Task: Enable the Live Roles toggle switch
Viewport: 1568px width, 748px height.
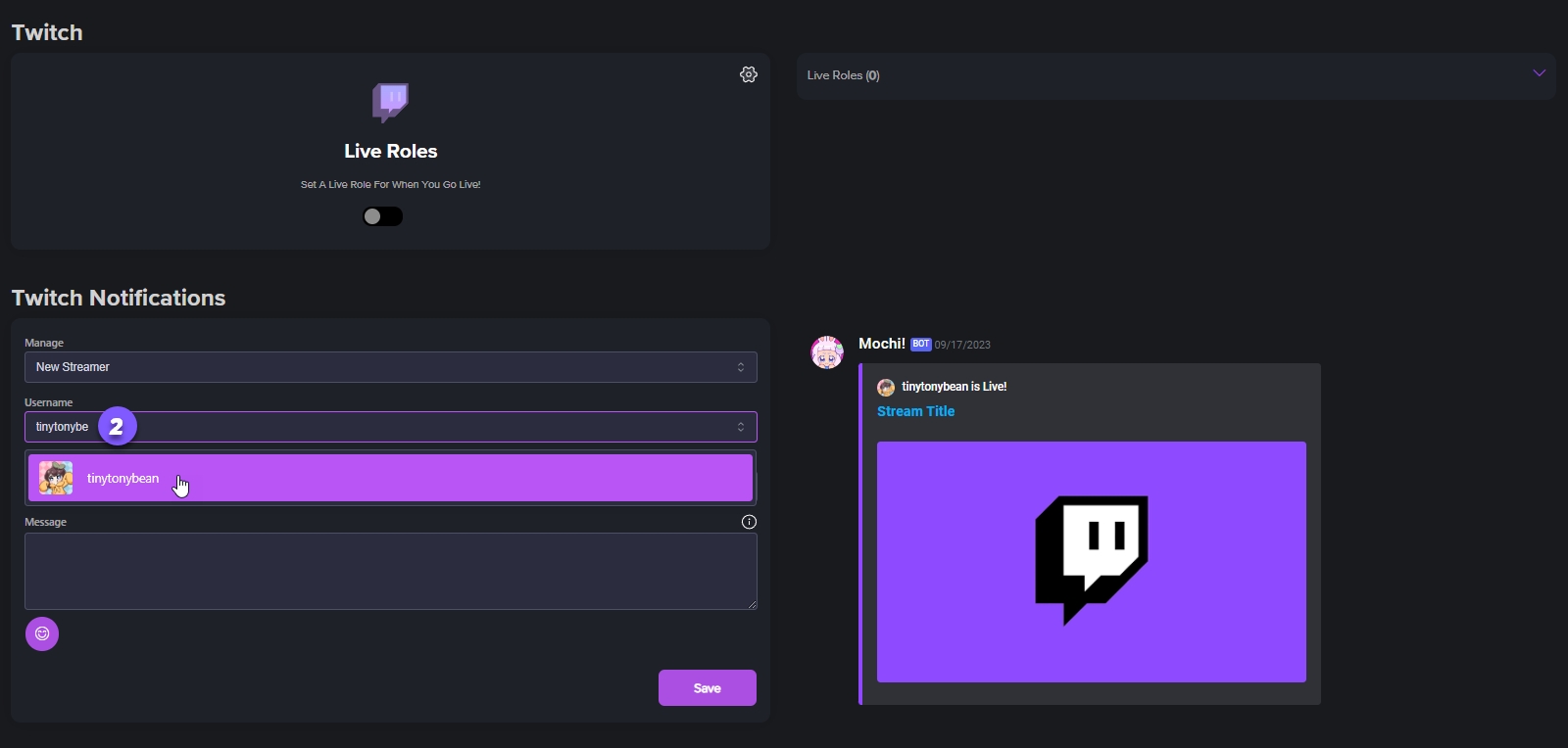Action: click(x=382, y=216)
